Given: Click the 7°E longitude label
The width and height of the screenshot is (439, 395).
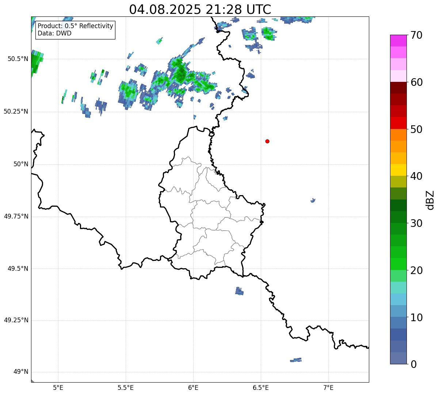Looking at the screenshot, I should point(328,387).
